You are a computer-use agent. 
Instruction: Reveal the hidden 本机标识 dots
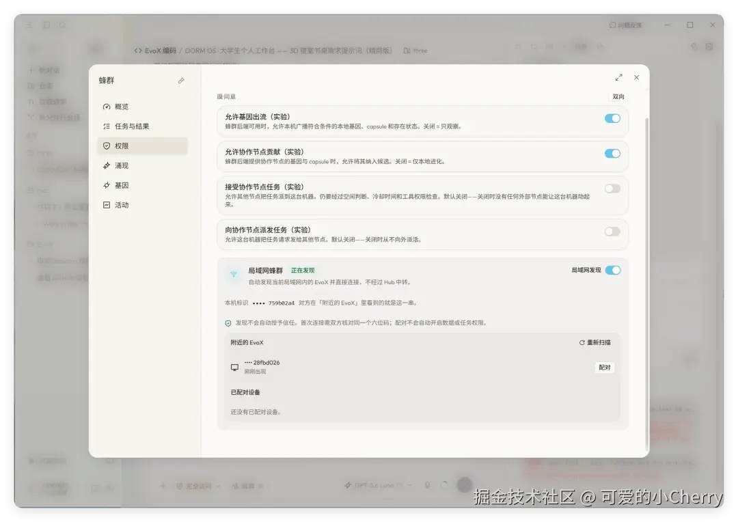point(259,303)
